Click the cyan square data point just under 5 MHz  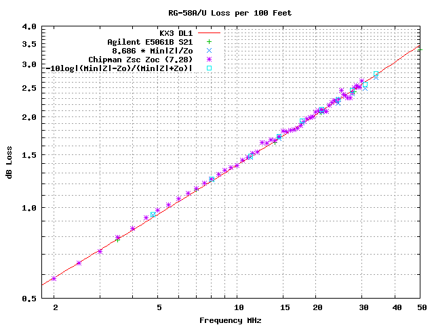(153, 215)
